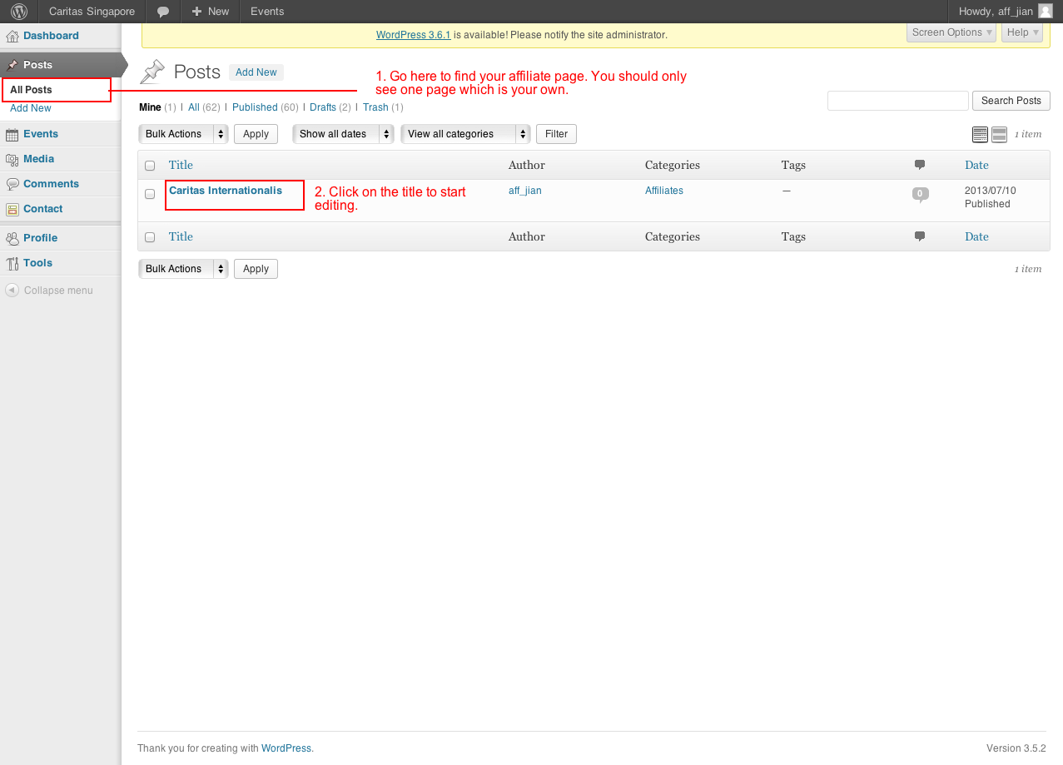
Task: Open the comments bubble in admin bar
Action: (163, 12)
